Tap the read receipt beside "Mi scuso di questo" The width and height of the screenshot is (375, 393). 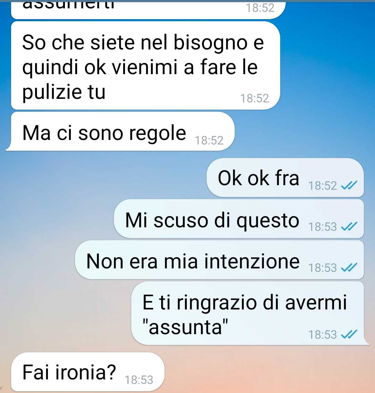coord(349,227)
